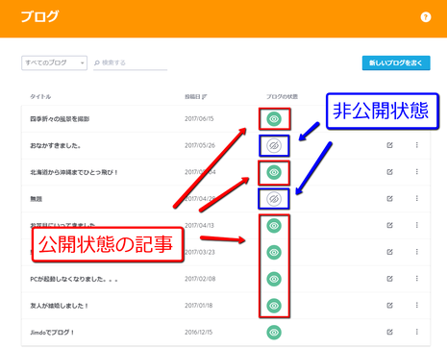
Task: Sort by the 投稿日 column header
Action: (196, 96)
